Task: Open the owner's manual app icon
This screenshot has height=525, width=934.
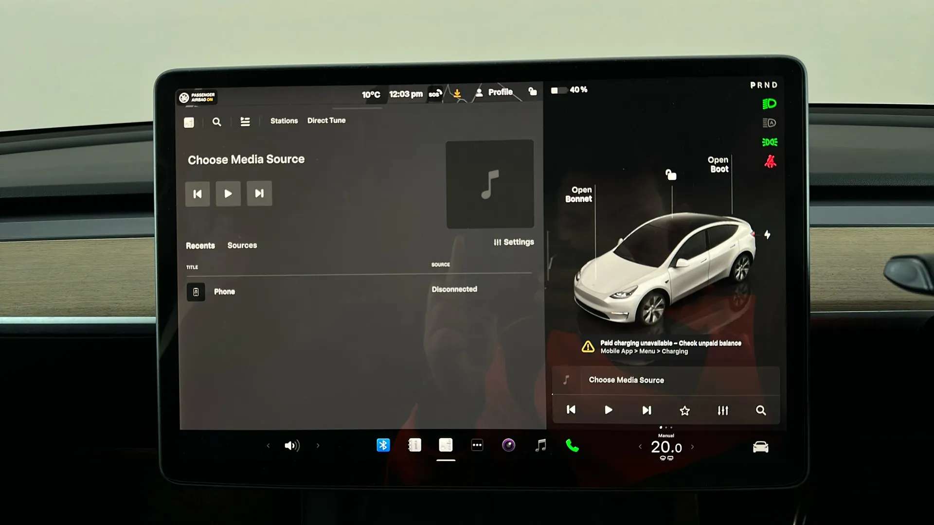Action: [x=414, y=445]
